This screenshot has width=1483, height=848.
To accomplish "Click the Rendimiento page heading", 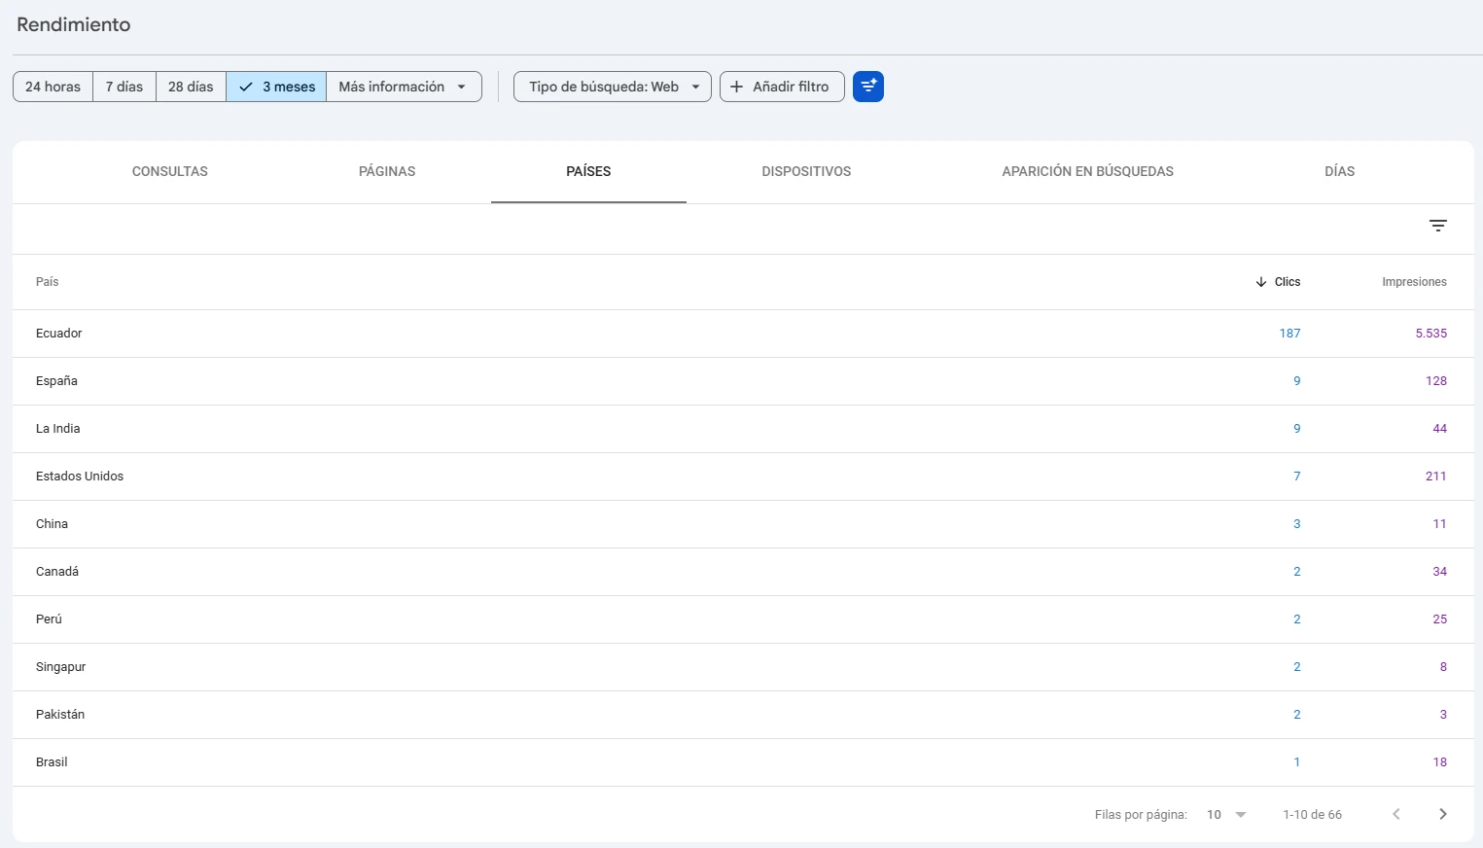I will 74,25.
